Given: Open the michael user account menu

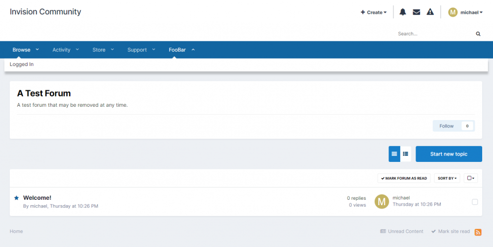Looking at the screenshot, I should click(465, 12).
